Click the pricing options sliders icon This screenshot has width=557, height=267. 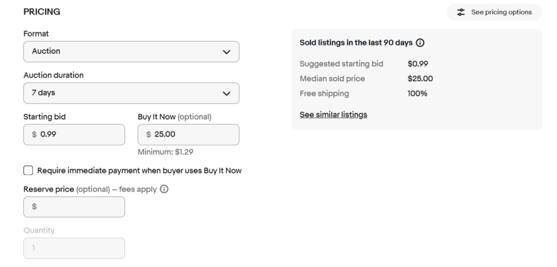(x=461, y=12)
